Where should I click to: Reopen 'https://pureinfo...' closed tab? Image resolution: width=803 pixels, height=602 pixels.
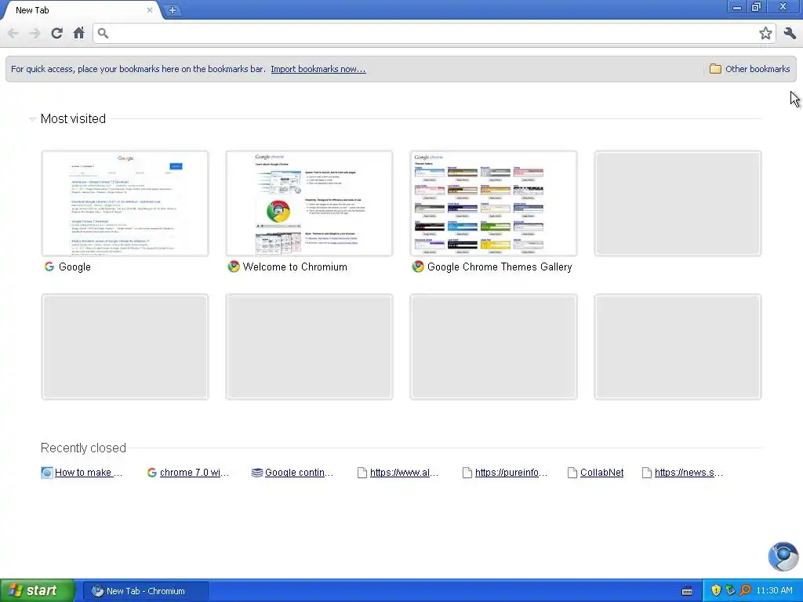(511, 473)
